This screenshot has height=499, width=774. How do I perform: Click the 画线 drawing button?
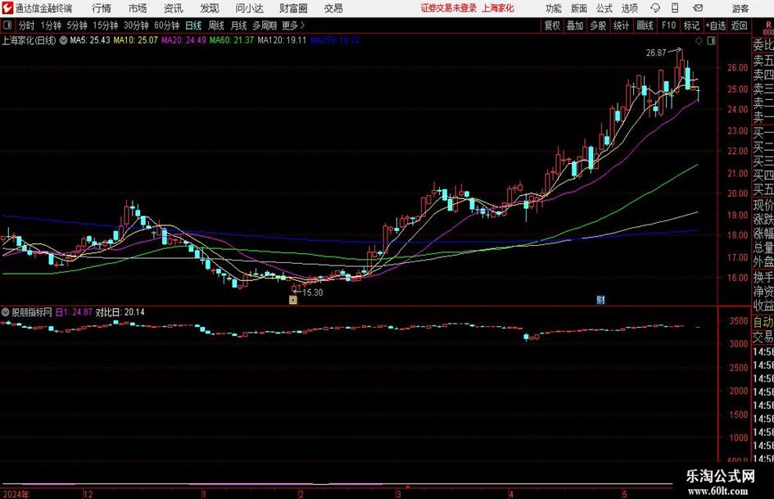[645, 25]
